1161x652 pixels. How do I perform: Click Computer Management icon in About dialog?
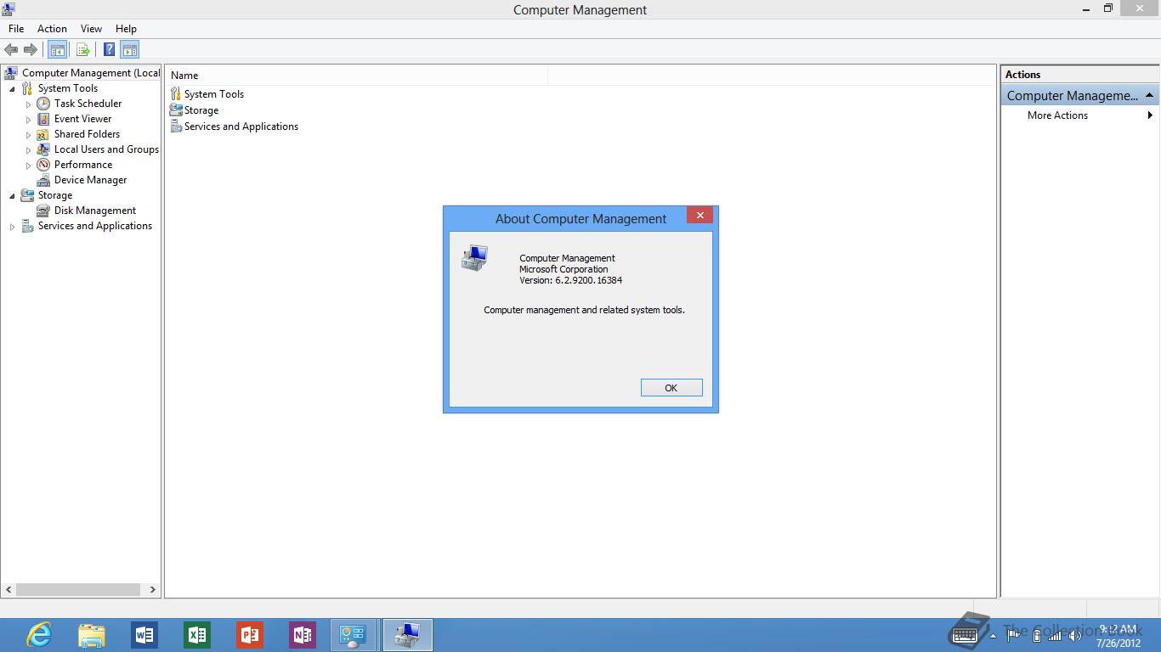[474, 258]
